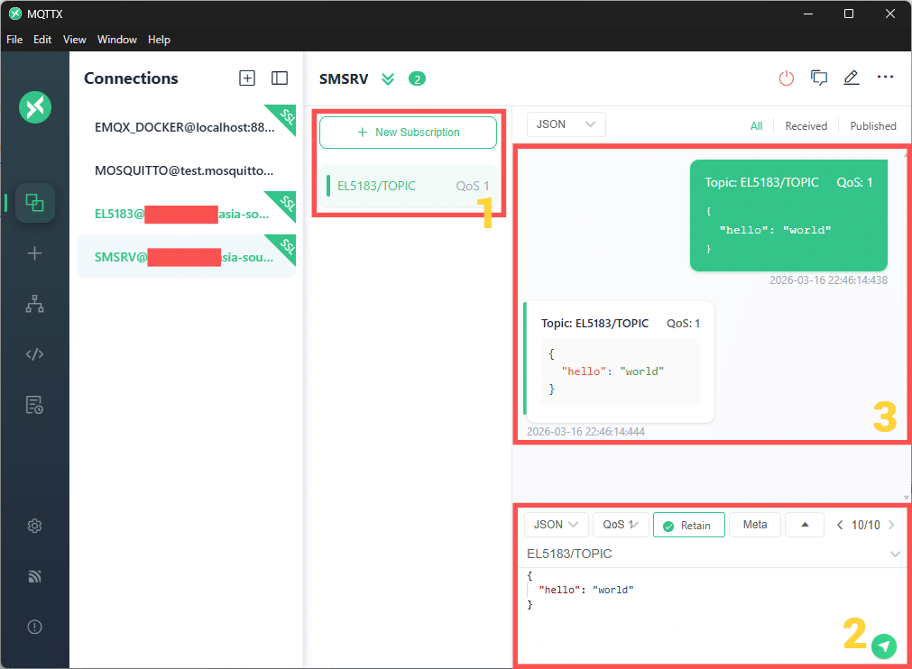
Task: Select the All messages filter link
Action: pyautogui.click(x=756, y=125)
